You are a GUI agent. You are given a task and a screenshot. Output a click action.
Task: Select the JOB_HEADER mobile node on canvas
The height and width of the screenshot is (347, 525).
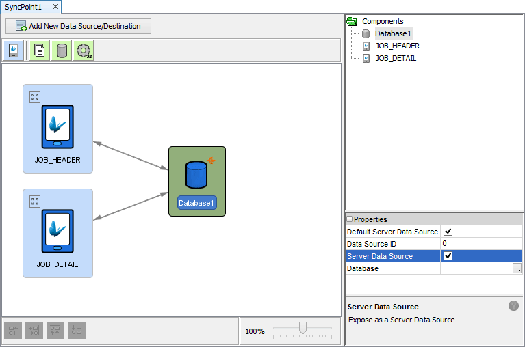[x=57, y=128]
